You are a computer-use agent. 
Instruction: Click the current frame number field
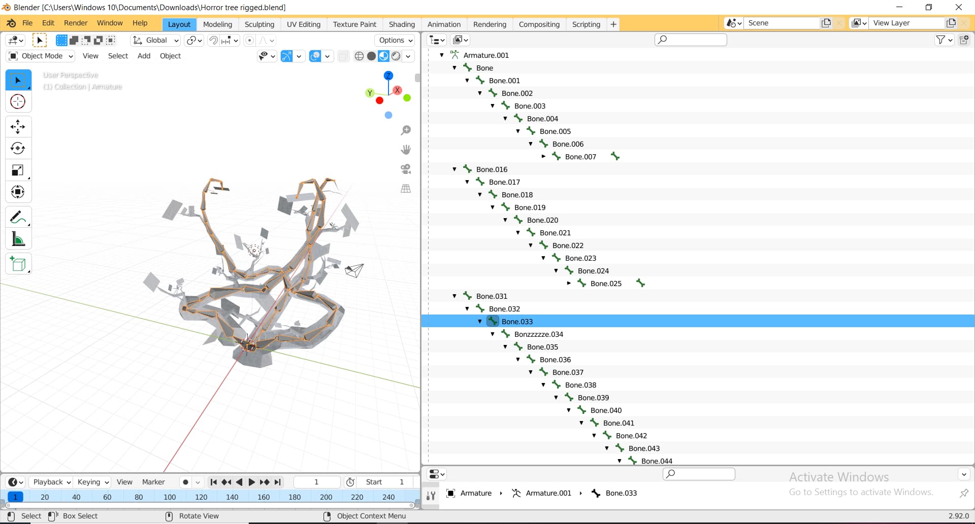tap(316, 482)
